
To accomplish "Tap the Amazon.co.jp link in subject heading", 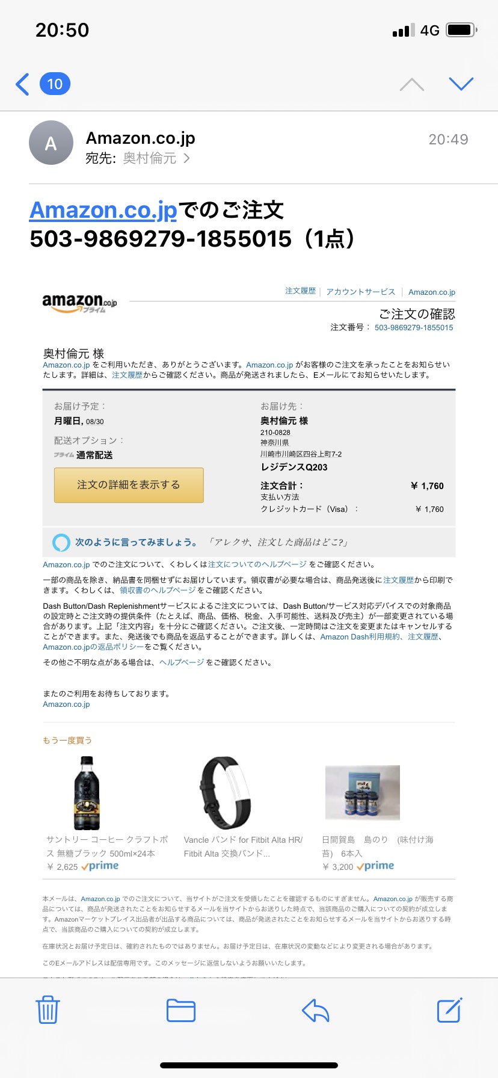I will click(x=103, y=210).
